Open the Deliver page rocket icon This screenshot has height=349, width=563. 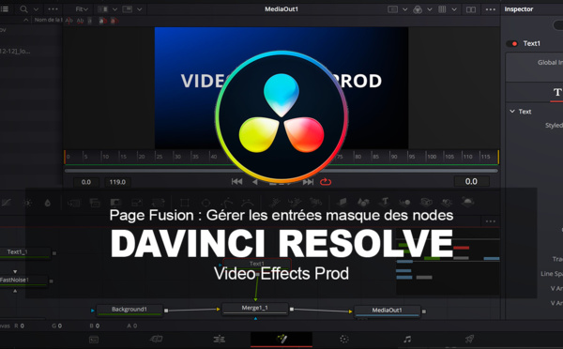469,339
